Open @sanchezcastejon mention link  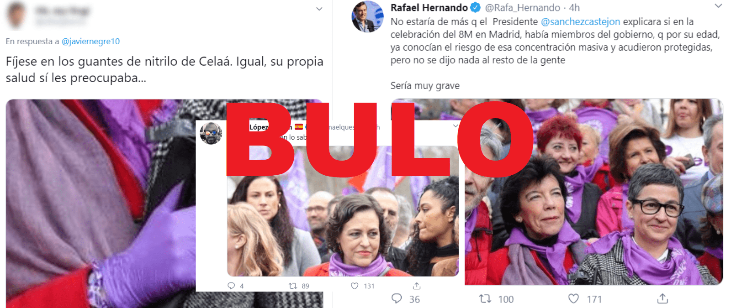580,21
